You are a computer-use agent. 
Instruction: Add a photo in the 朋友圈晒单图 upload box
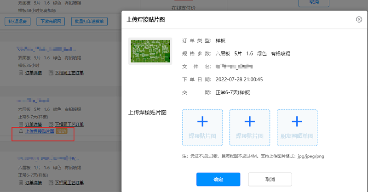tap(297, 121)
